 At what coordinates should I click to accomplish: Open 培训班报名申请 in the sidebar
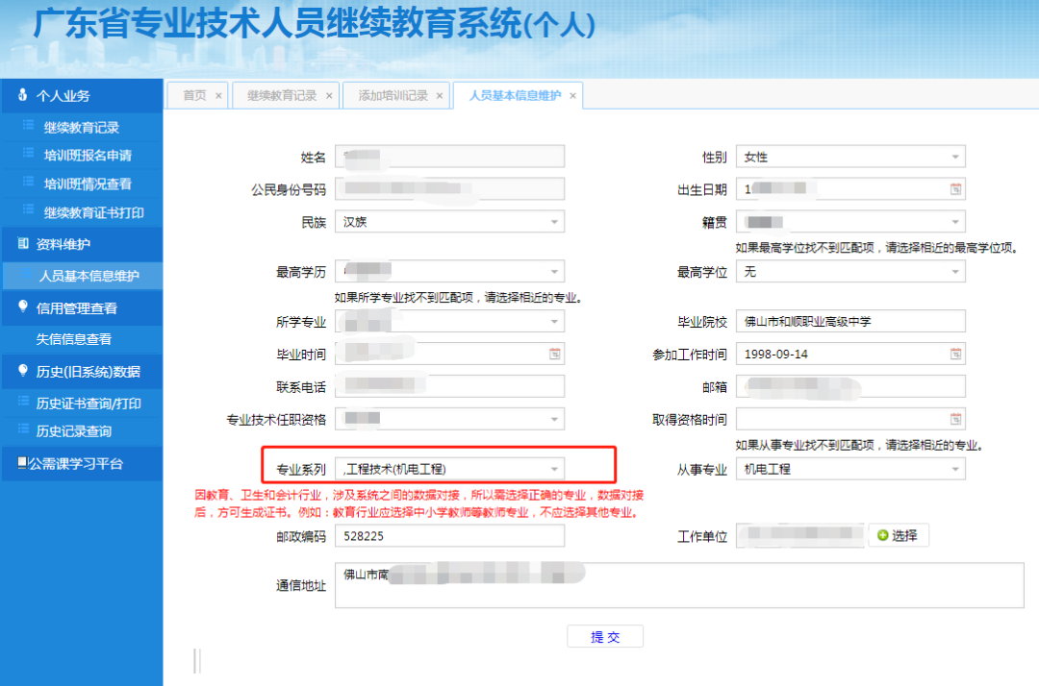[x=81, y=156]
